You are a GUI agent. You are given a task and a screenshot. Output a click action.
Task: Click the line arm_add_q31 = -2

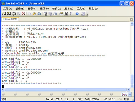(15, 75)
